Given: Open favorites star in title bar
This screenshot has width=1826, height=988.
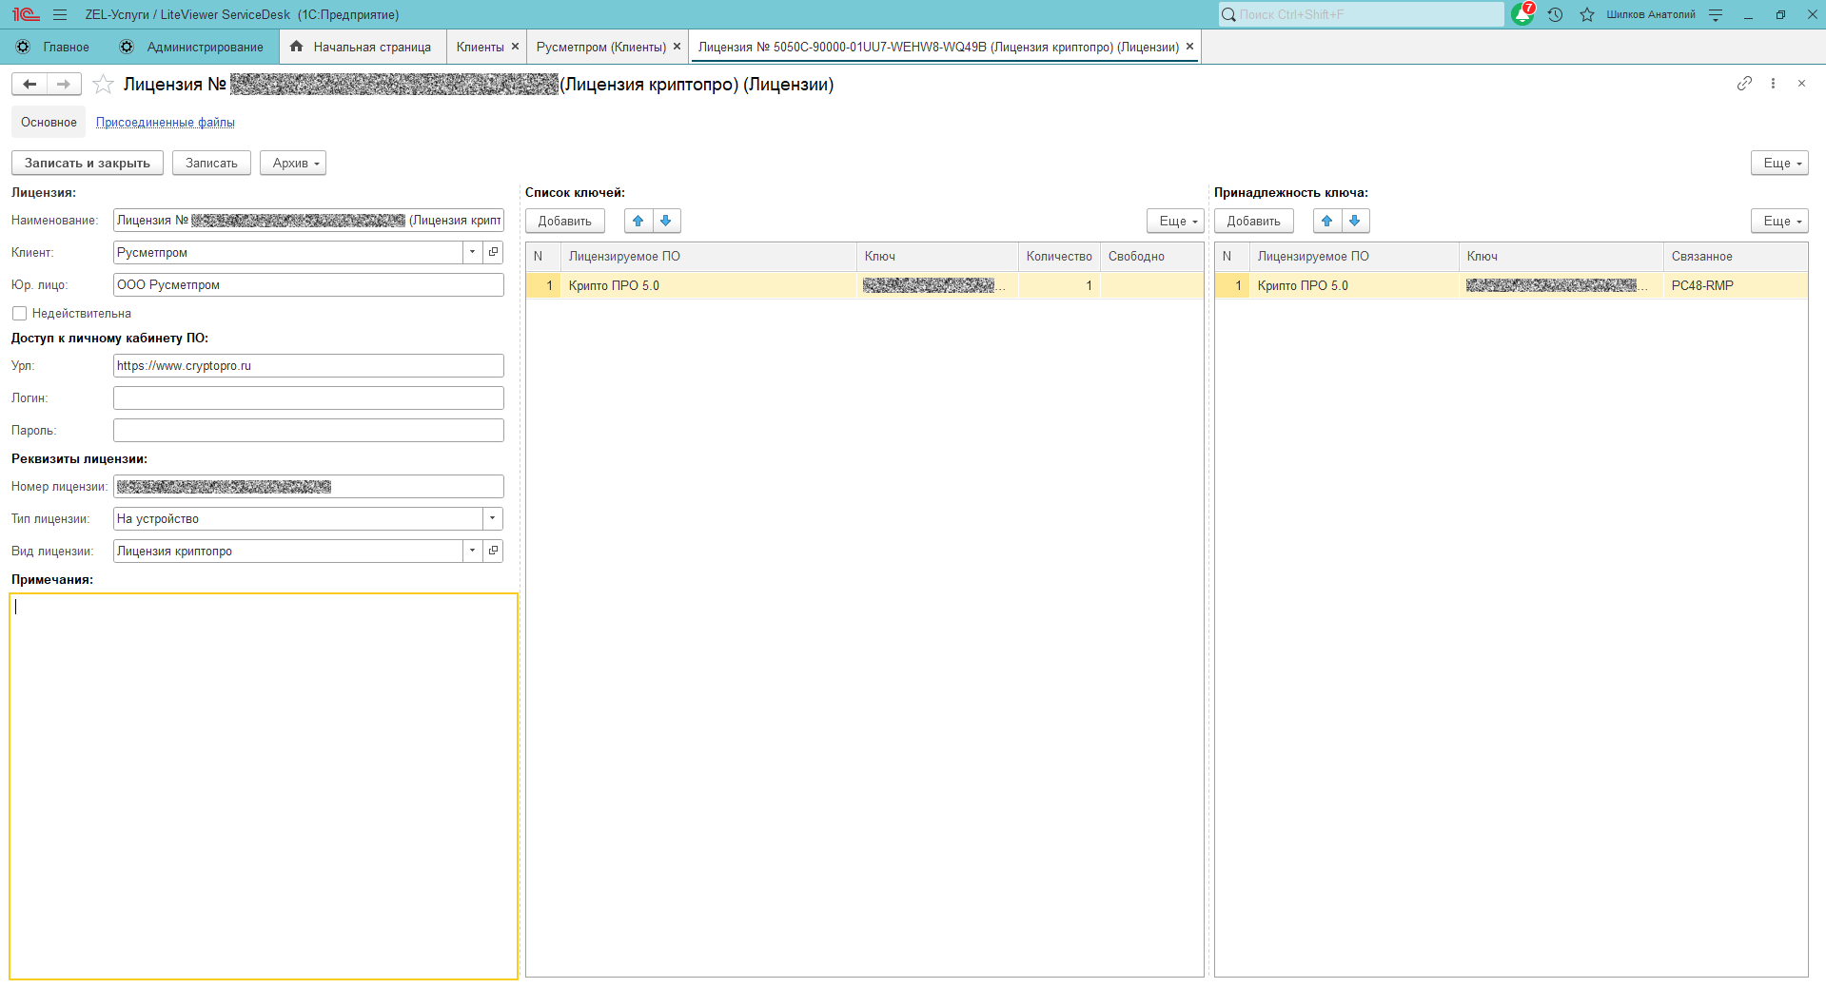Looking at the screenshot, I should (x=1587, y=14).
